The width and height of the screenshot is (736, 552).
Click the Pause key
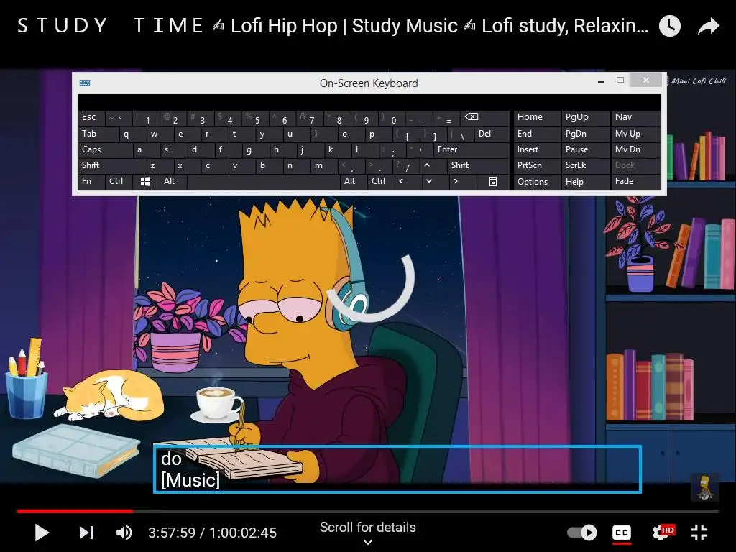(x=586, y=149)
